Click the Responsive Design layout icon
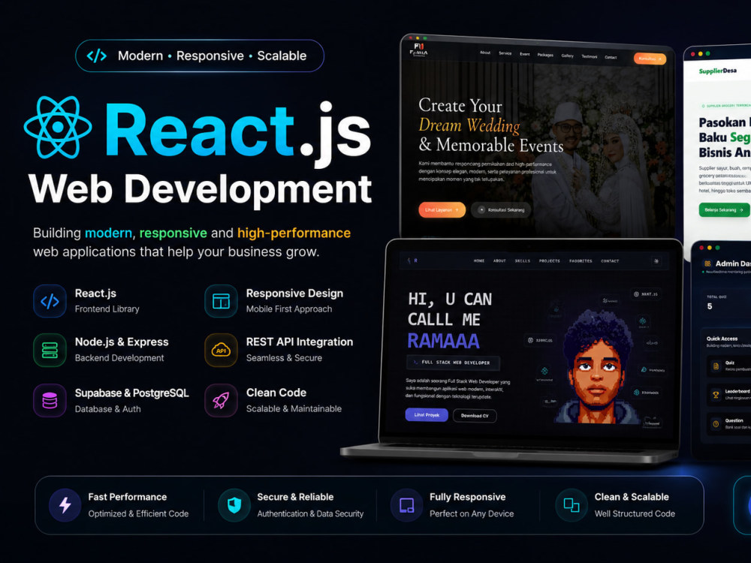The image size is (751, 563). (222, 301)
